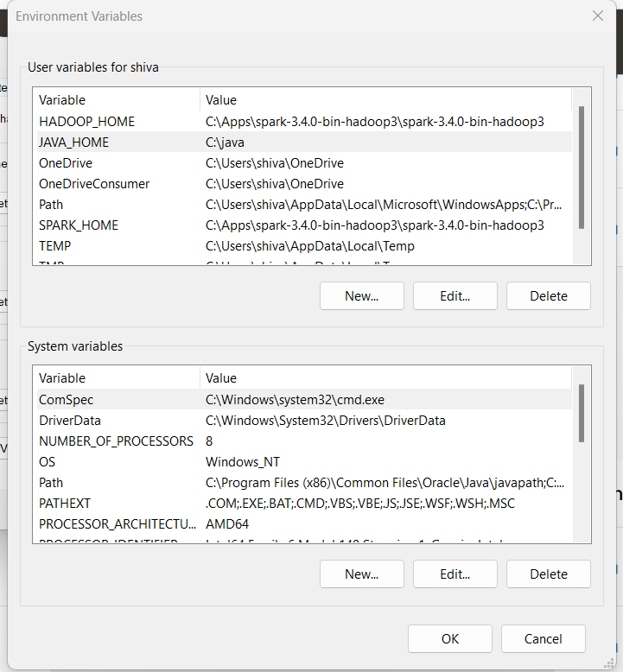Click Edit under User variables for shiva
The width and height of the screenshot is (623, 672).
(455, 295)
